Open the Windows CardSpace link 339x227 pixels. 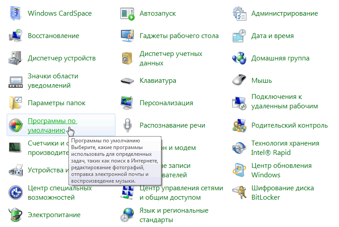point(59,13)
